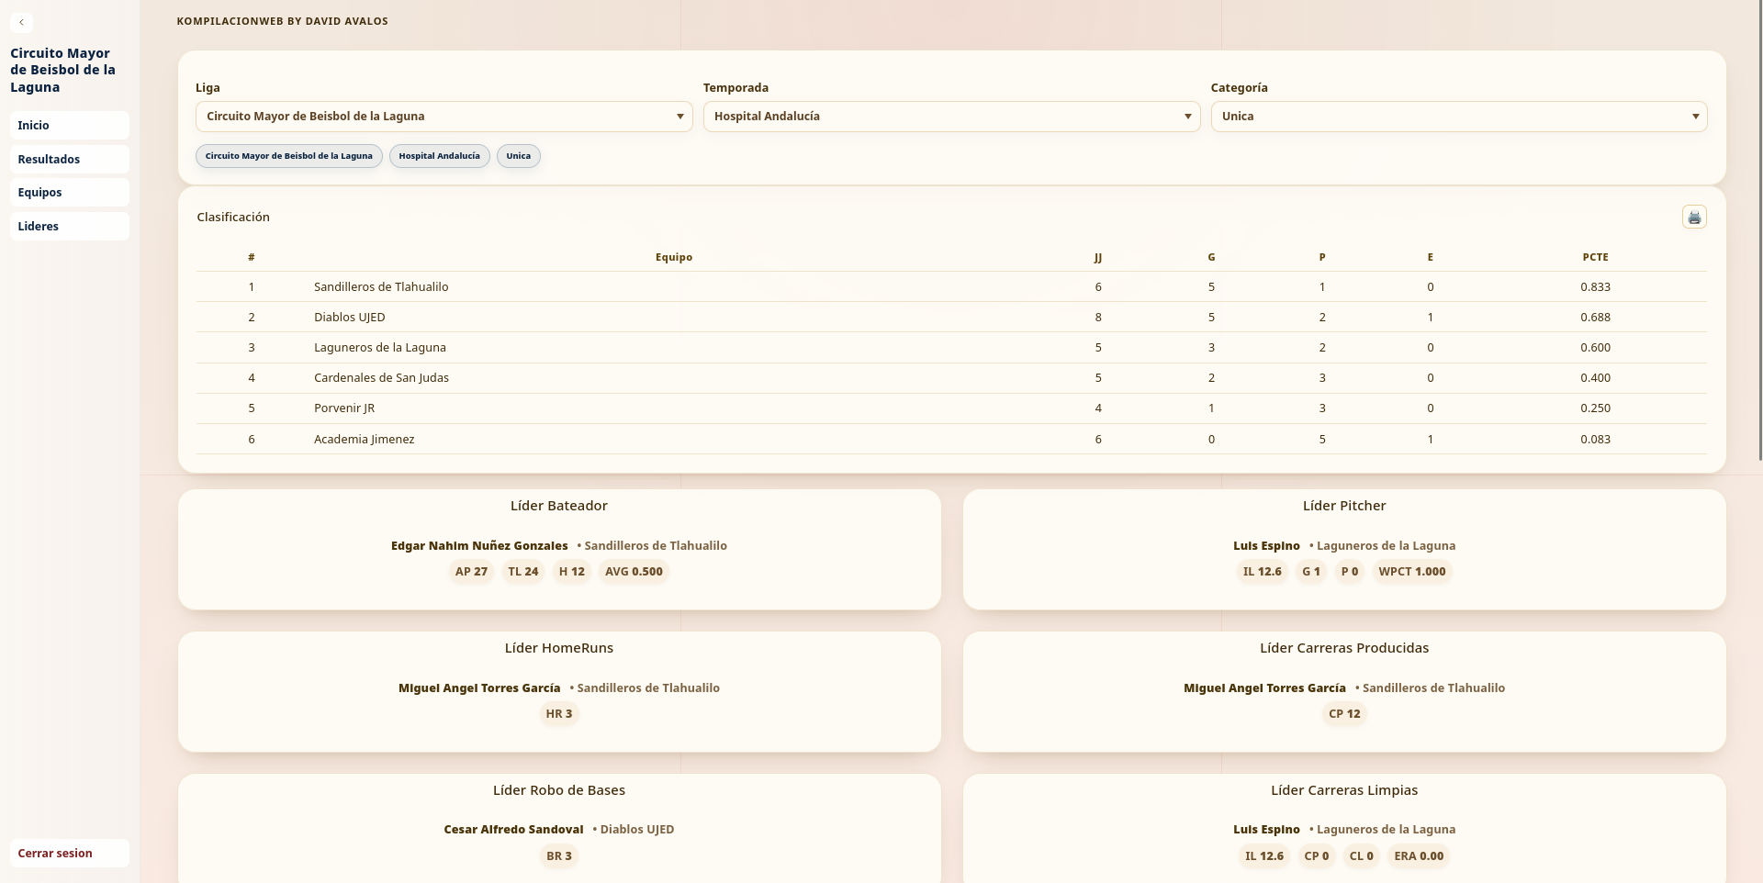Click the BR 3 stat badge
The width and height of the screenshot is (1763, 883).
[x=559, y=855]
